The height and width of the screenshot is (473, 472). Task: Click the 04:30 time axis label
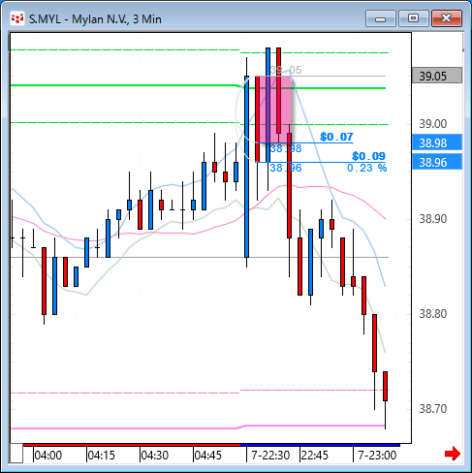[x=155, y=456]
